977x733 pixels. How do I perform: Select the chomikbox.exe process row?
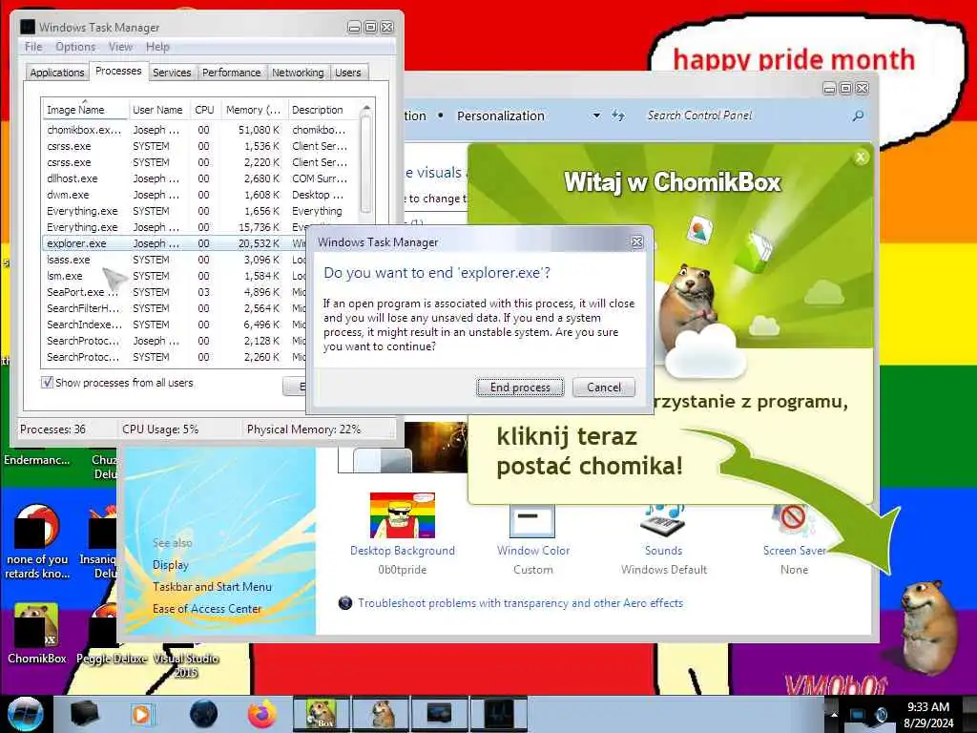199,130
